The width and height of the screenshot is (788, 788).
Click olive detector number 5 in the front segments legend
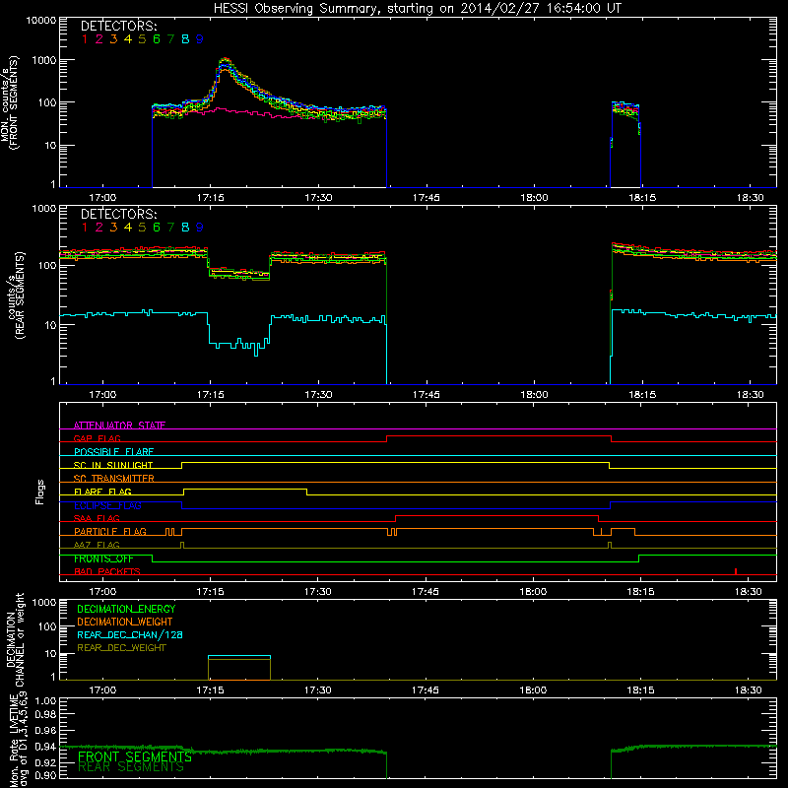click(142, 39)
